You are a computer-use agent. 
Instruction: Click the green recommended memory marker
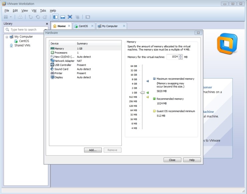148,93
